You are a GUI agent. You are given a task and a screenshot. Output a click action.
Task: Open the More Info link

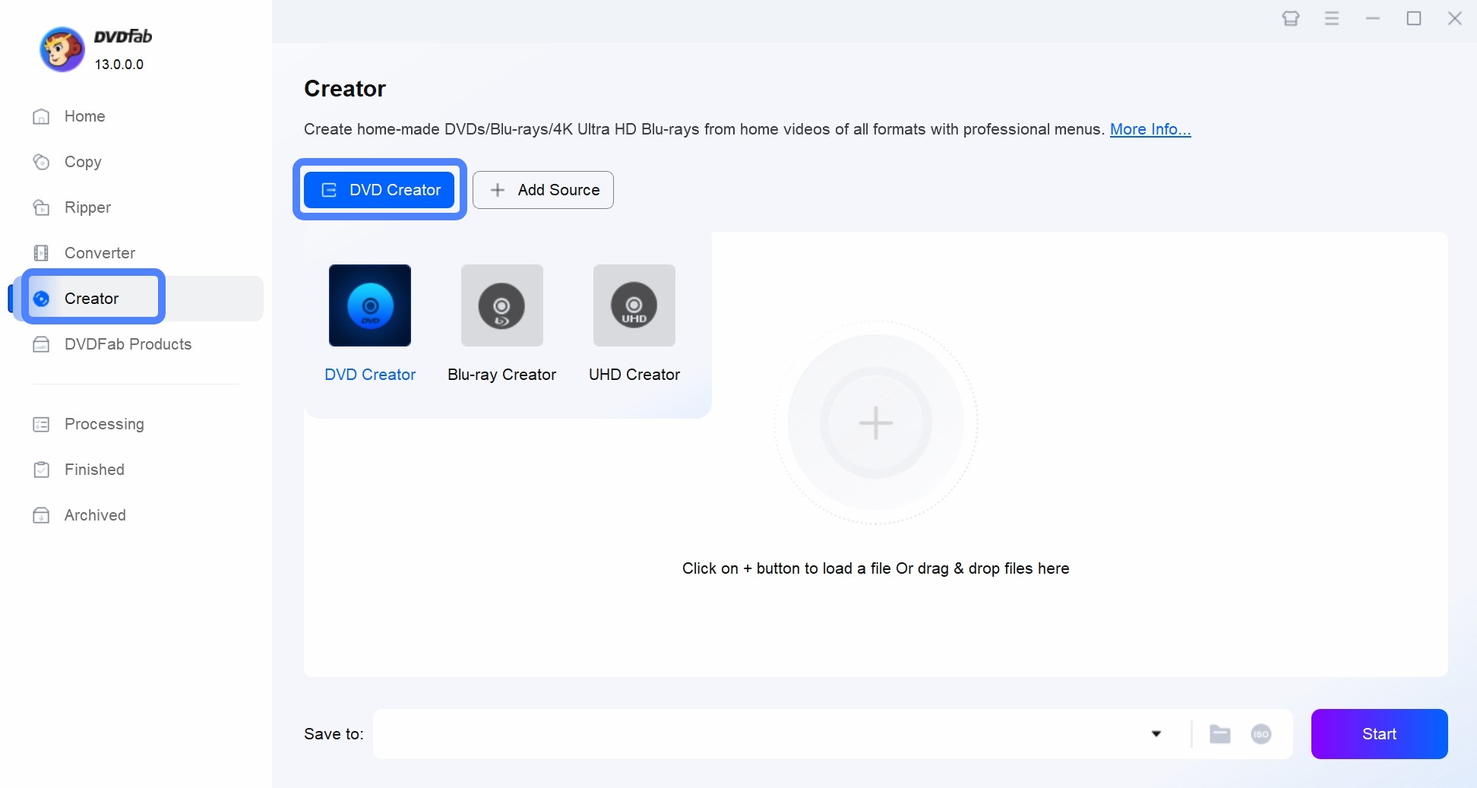(x=1150, y=129)
